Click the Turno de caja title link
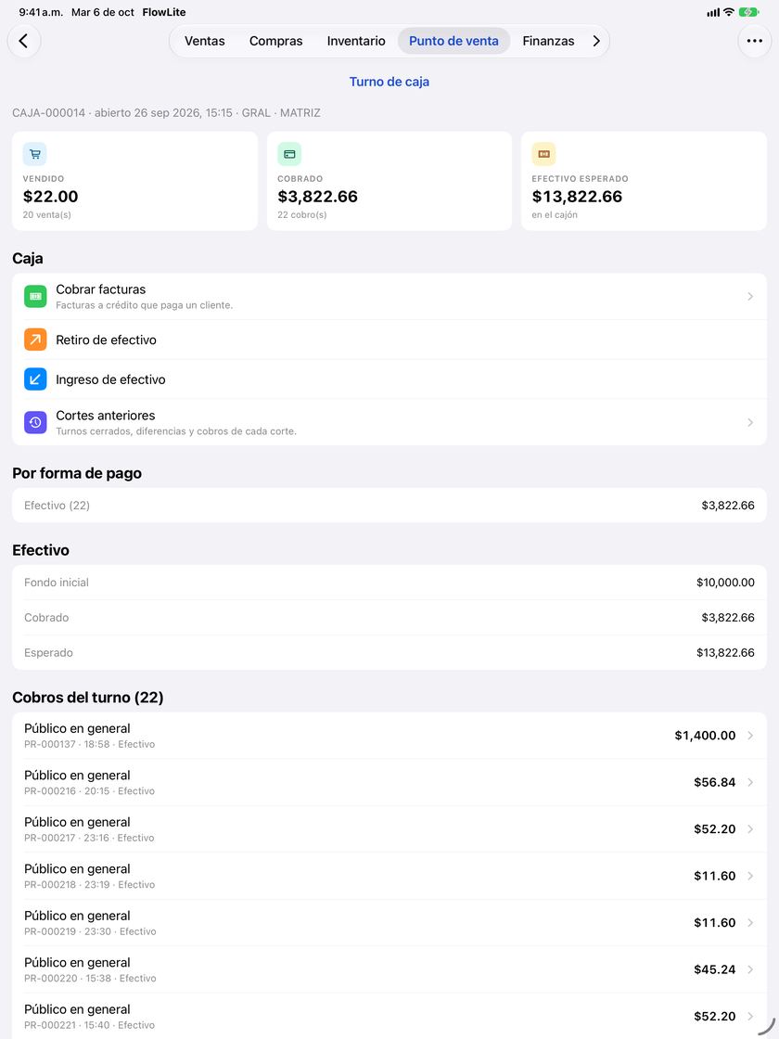 click(x=389, y=82)
